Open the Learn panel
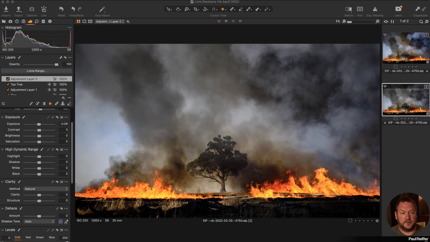430x242 pixels. point(398,9)
